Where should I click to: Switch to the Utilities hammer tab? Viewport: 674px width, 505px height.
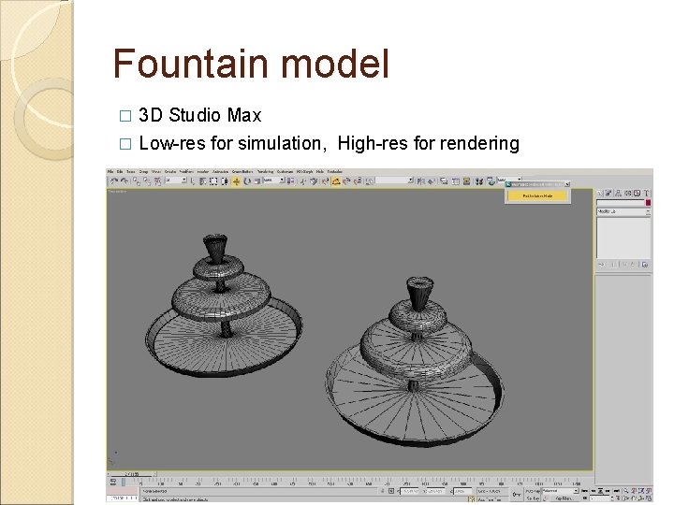pos(647,194)
